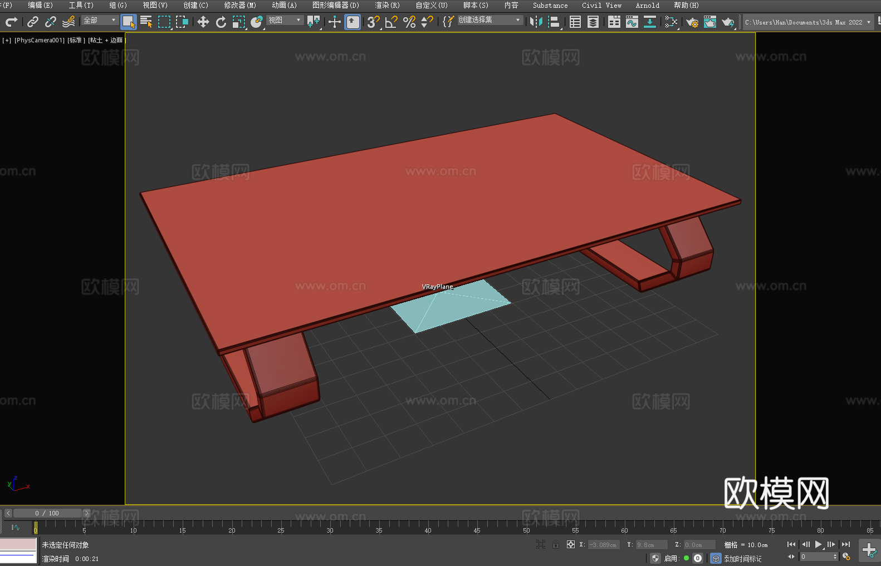This screenshot has width=881, height=566.
Task: Click Use Pivot Point Center icon
Action: 314,22
